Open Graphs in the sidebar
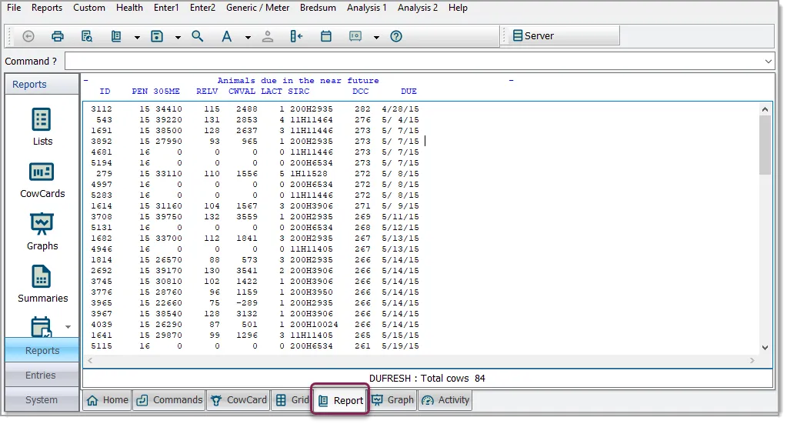 (x=42, y=232)
